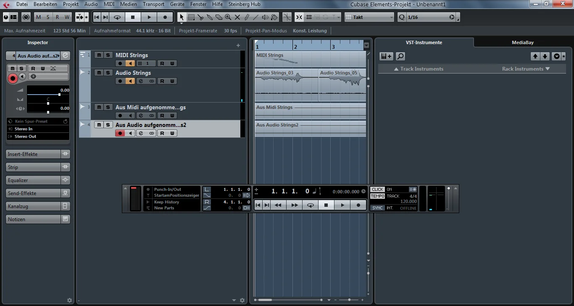The height and width of the screenshot is (306, 574).
Task: Choose the Erase tool
Action: (x=219, y=17)
